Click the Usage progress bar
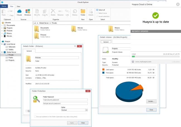The width and height of the screenshot is (181, 127). [x=156, y=57]
